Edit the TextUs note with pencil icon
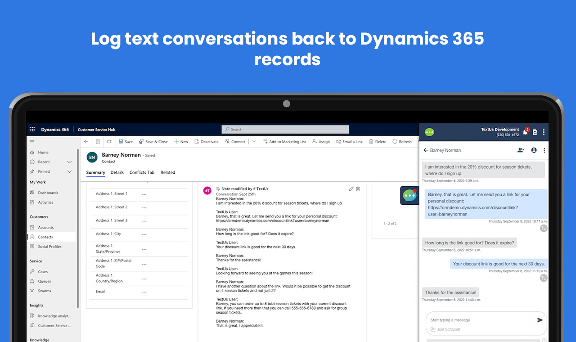Viewport: 576px width, 342px height. tap(351, 189)
